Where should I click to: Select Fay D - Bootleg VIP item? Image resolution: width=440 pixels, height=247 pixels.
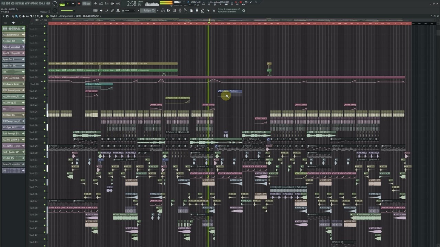(x=13, y=152)
